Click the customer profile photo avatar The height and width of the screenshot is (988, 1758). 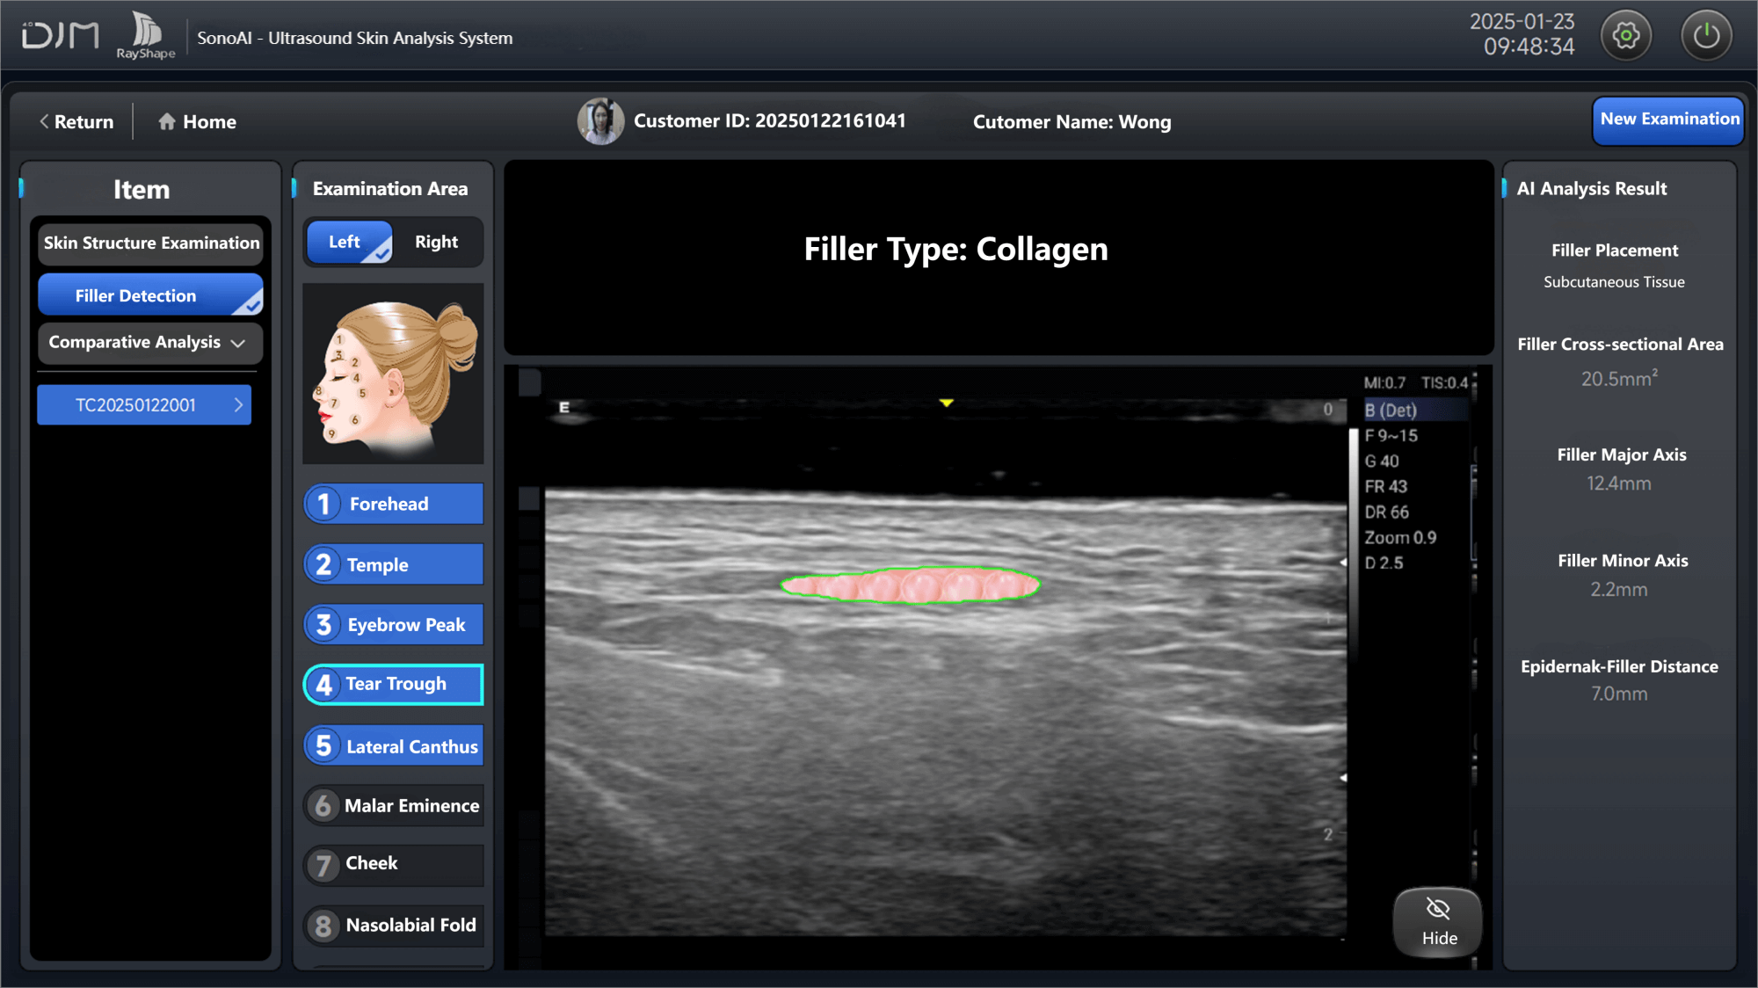tap(600, 121)
